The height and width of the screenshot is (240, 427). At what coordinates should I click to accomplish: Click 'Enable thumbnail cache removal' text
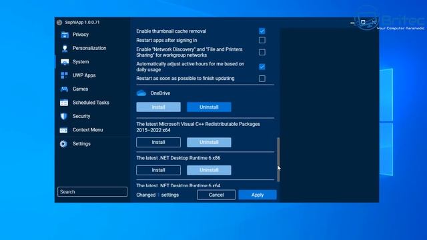click(x=171, y=31)
